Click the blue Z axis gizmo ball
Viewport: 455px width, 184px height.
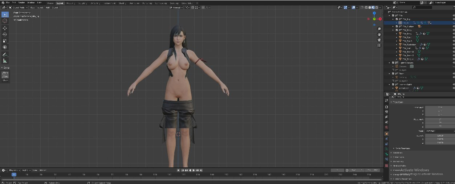(x=374, y=13)
